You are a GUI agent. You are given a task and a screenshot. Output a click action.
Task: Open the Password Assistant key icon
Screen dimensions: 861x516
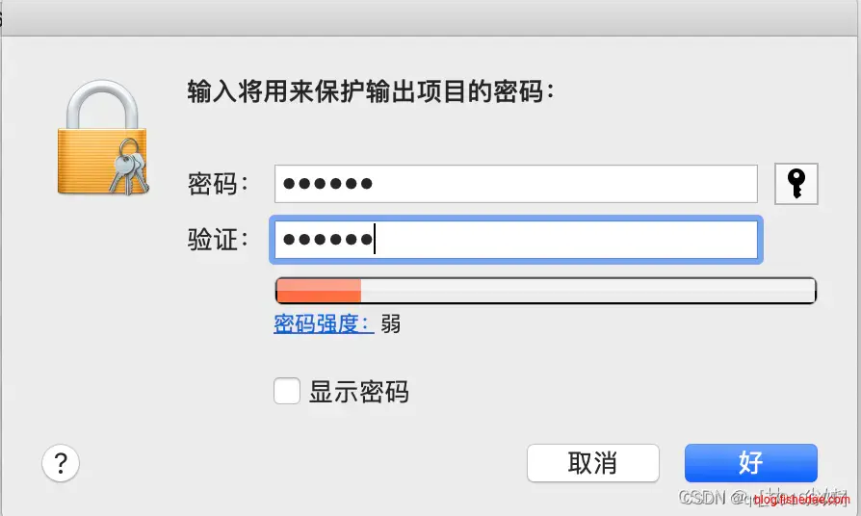click(x=796, y=184)
